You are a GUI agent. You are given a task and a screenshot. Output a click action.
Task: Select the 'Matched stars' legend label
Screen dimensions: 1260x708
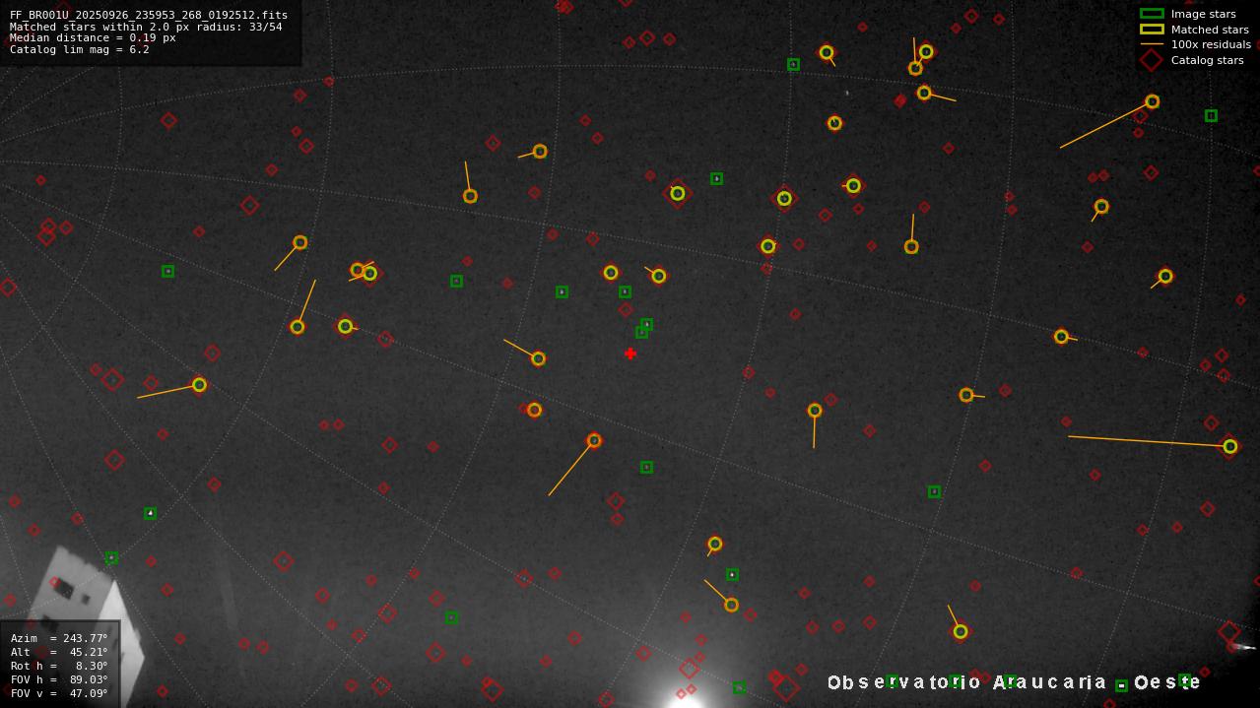click(x=1210, y=30)
